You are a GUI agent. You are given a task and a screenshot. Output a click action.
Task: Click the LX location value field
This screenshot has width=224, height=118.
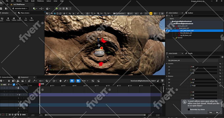[204, 67]
